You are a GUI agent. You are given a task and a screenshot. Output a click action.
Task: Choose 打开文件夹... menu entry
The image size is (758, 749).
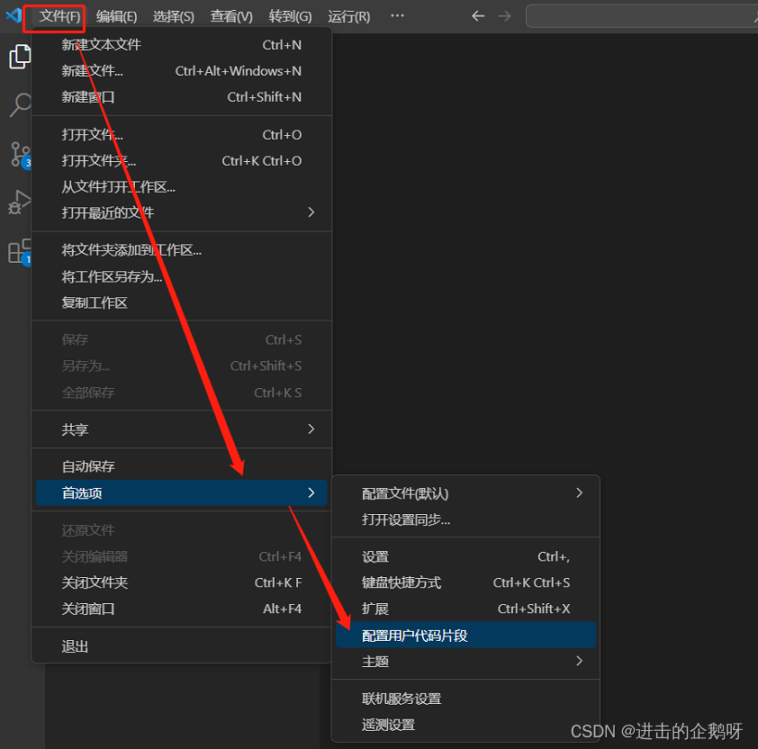[x=181, y=161]
